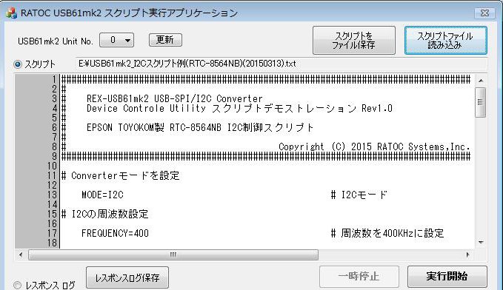Screen dimensions: 503x290
Task: Click the 実行開始 start button
Action: tap(447, 276)
